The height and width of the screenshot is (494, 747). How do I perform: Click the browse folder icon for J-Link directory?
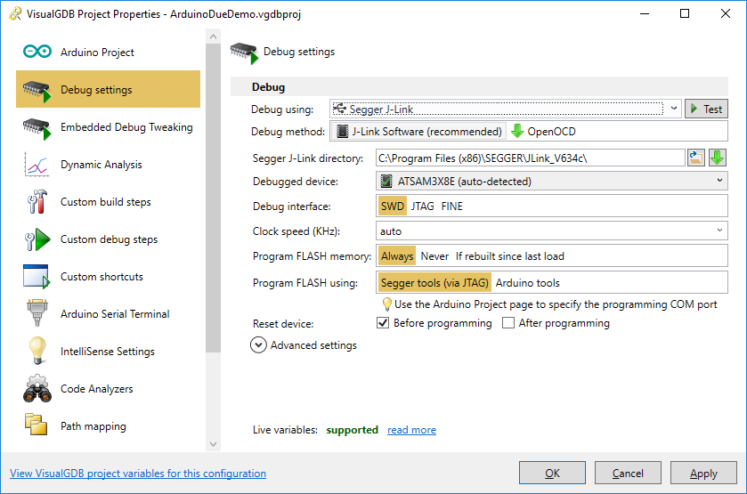point(696,158)
